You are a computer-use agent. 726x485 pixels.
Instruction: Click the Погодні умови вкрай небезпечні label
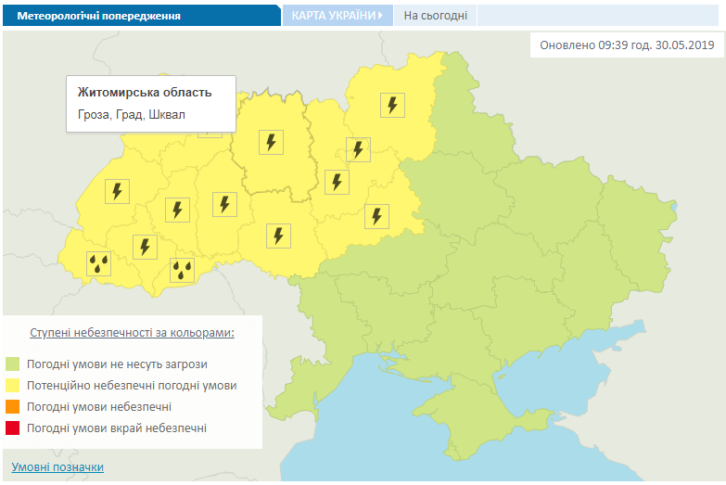[x=117, y=428]
